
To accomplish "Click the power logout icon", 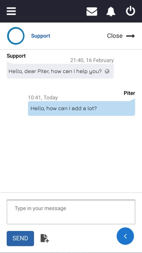I will [130, 11].
